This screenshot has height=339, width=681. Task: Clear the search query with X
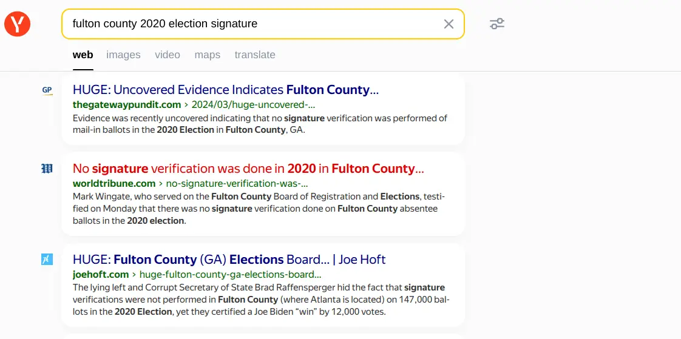pos(449,24)
